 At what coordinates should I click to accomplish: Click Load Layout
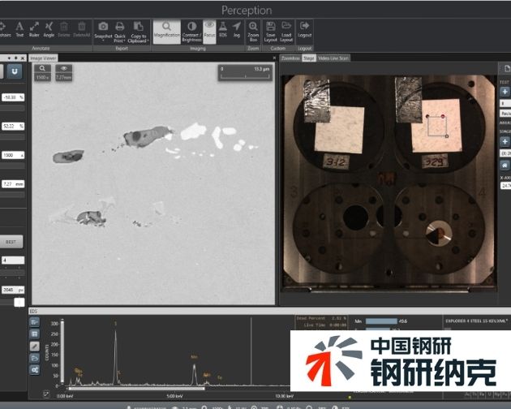tap(286, 32)
